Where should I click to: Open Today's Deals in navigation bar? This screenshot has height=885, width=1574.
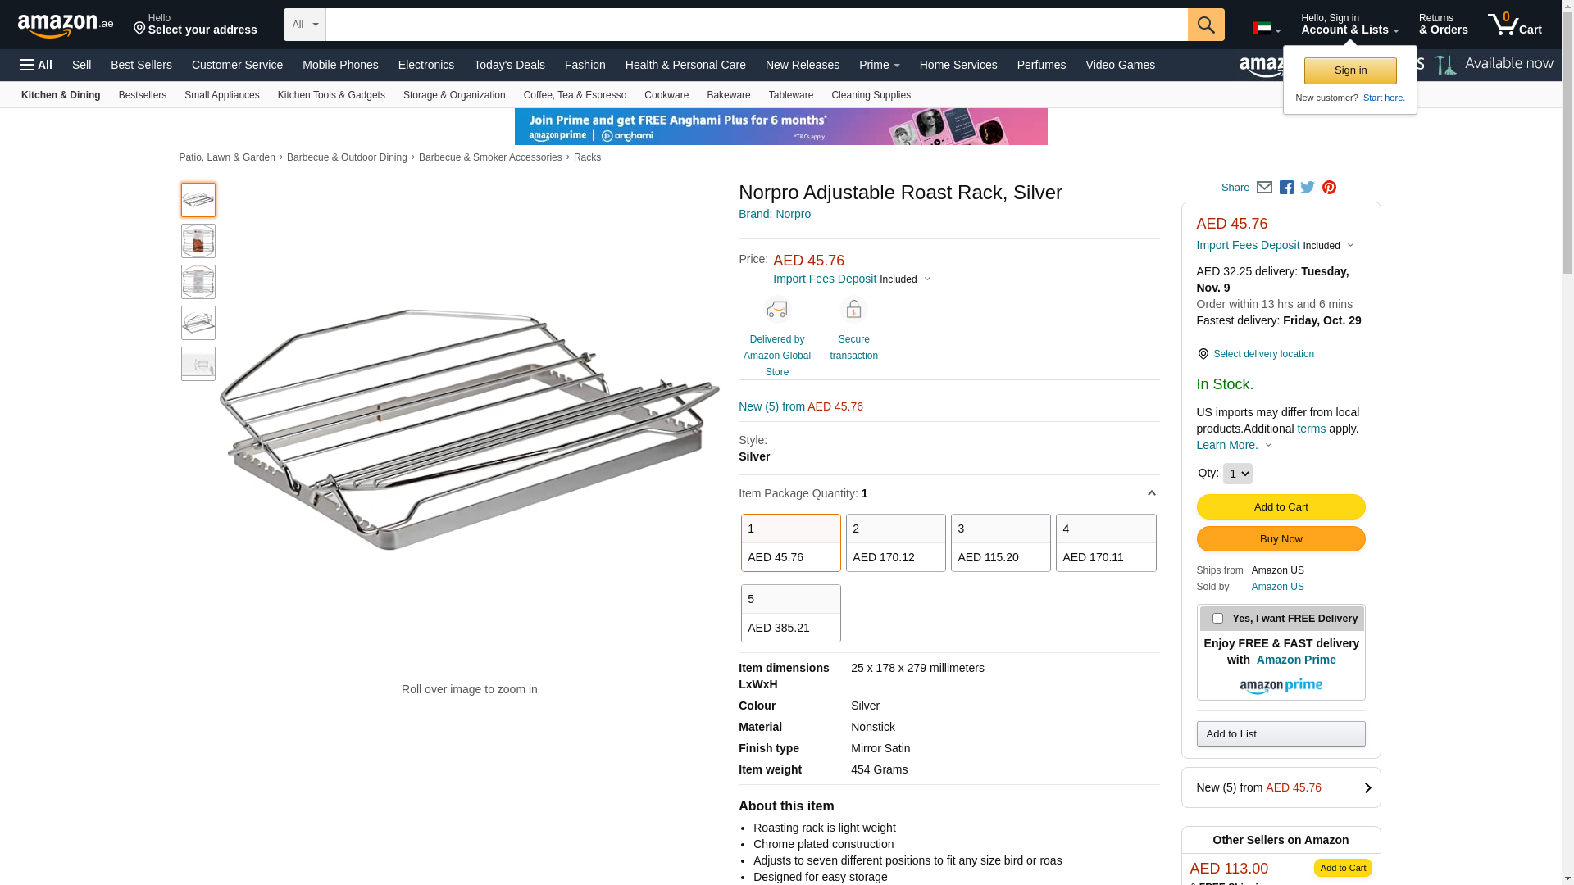pos(509,65)
